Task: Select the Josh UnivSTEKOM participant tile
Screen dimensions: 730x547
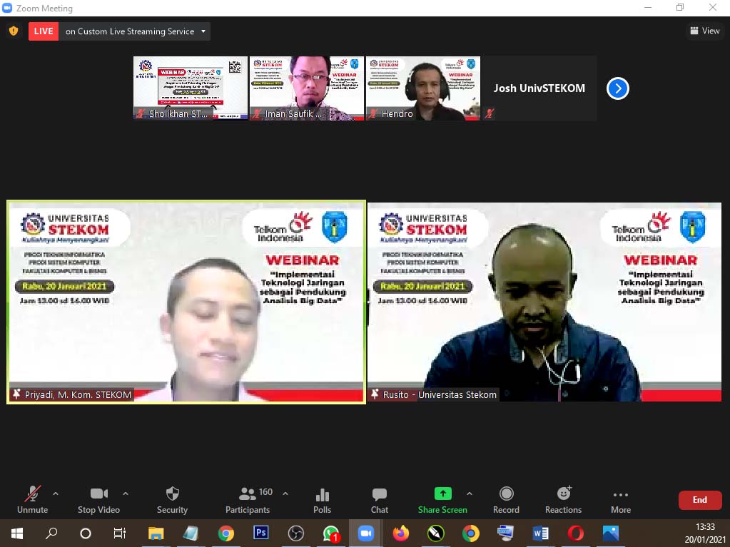Action: coord(539,88)
